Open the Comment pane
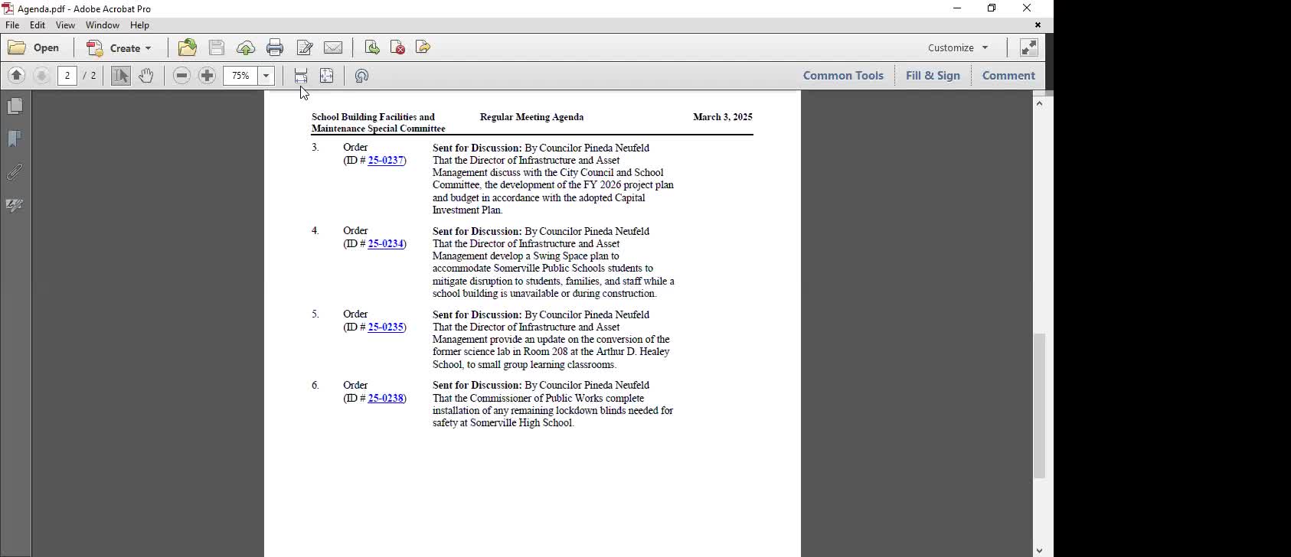 click(1008, 75)
